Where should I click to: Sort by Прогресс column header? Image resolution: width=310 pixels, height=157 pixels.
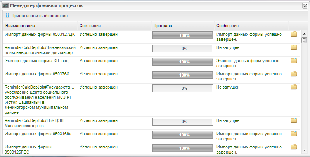(183, 26)
